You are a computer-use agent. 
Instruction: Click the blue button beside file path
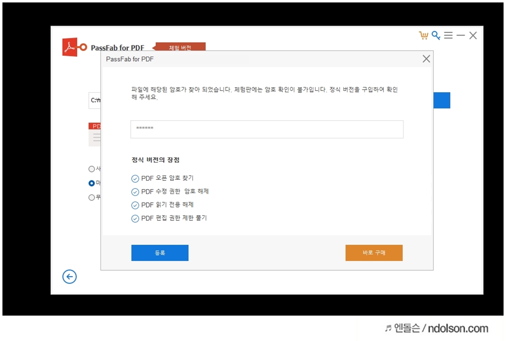(x=442, y=100)
